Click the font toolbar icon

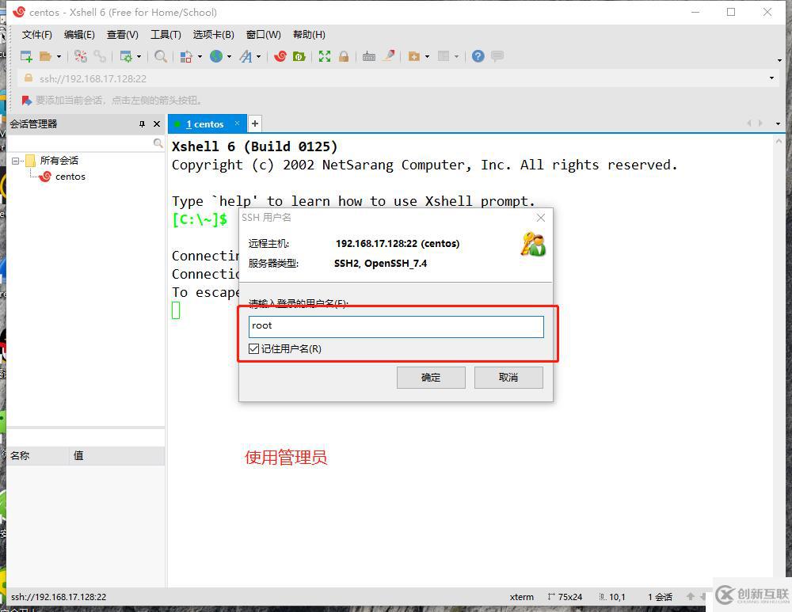246,56
